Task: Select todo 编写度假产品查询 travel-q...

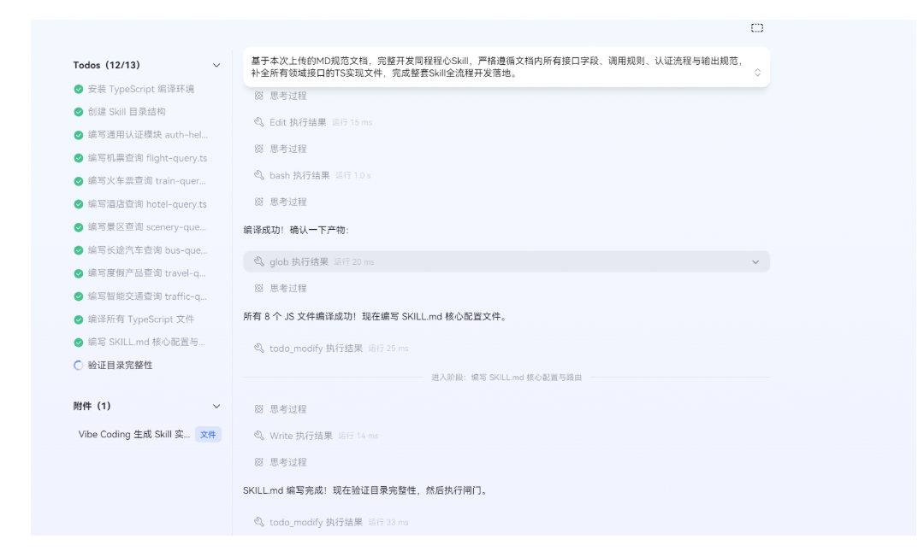Action: click(147, 273)
